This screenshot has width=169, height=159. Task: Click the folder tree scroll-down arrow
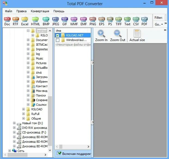(50, 150)
